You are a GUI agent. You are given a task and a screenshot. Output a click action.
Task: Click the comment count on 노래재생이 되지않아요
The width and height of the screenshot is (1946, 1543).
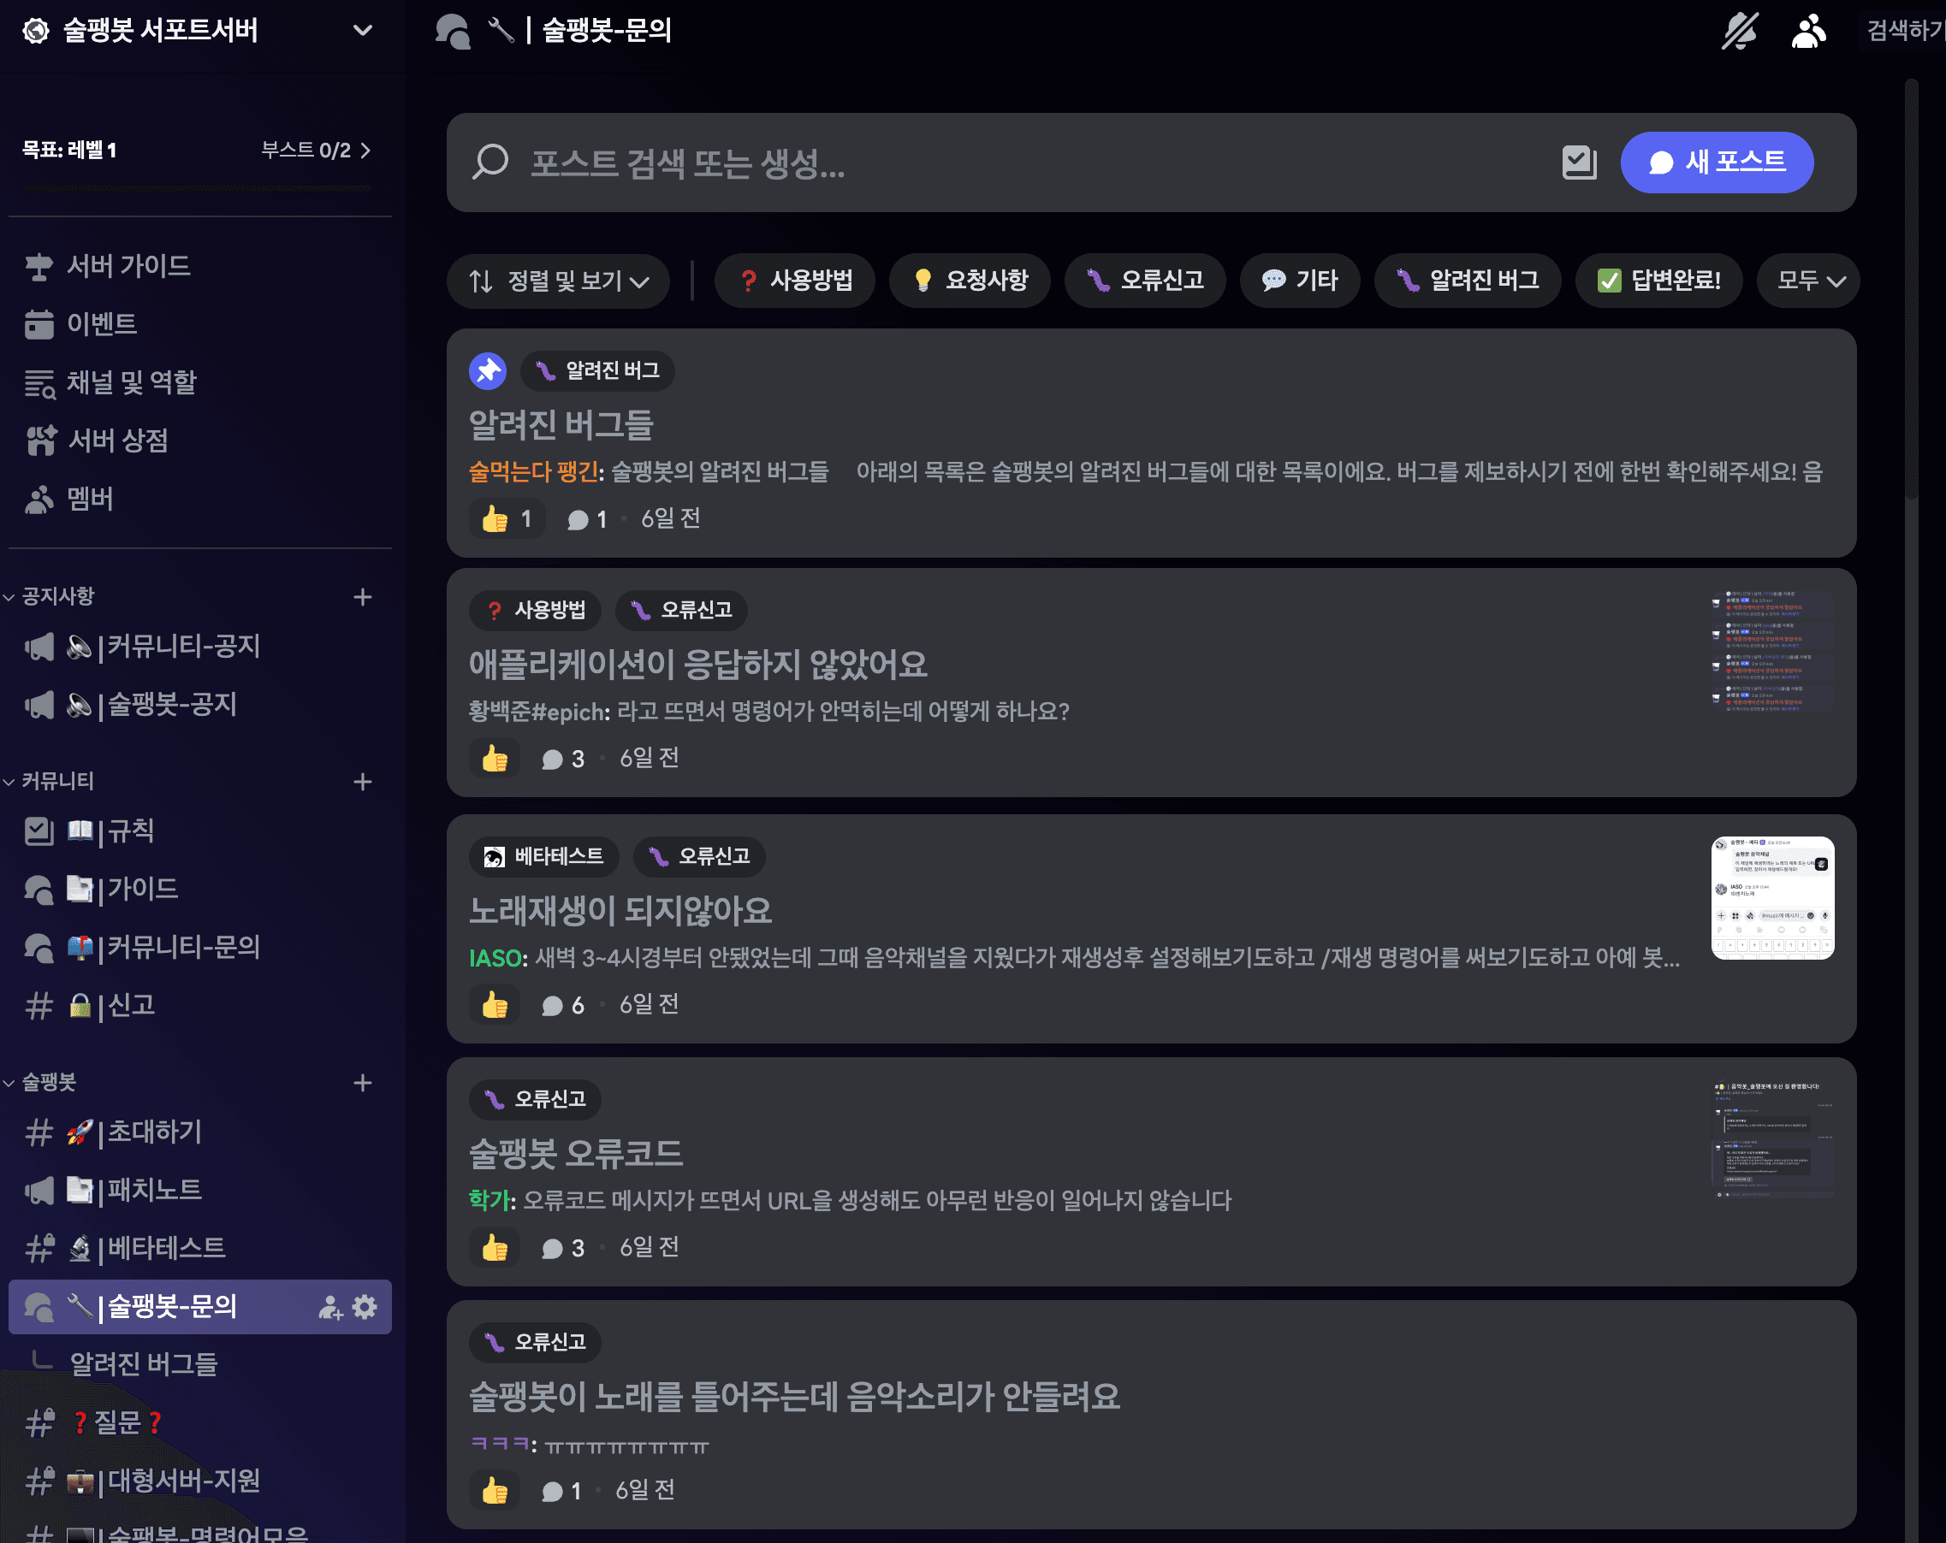(562, 1005)
